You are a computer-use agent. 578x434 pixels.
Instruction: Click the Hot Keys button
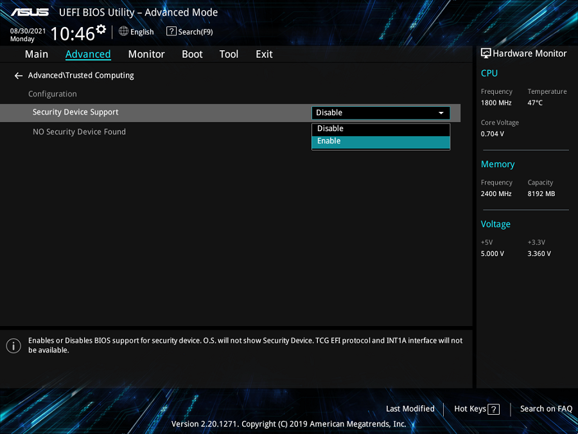coord(477,409)
